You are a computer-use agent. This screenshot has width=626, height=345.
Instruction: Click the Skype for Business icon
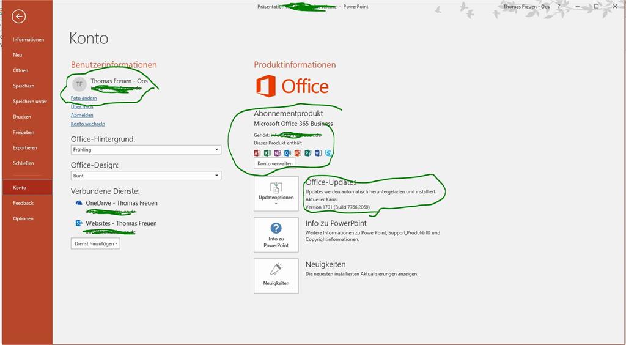coord(328,153)
